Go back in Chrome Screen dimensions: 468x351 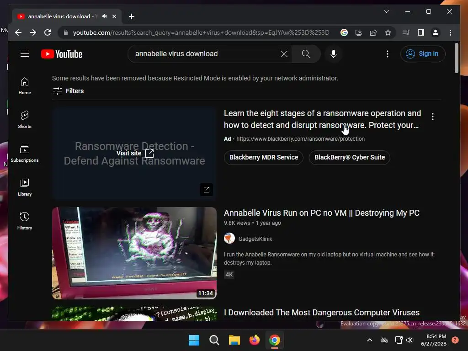[x=18, y=32]
